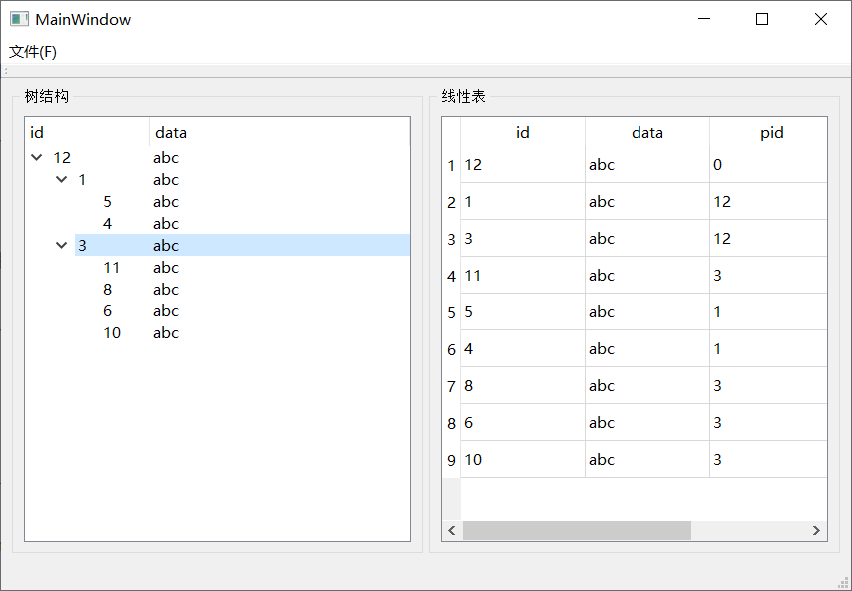852x591 pixels.
Task: Select tree item 10
Action: pos(112,333)
